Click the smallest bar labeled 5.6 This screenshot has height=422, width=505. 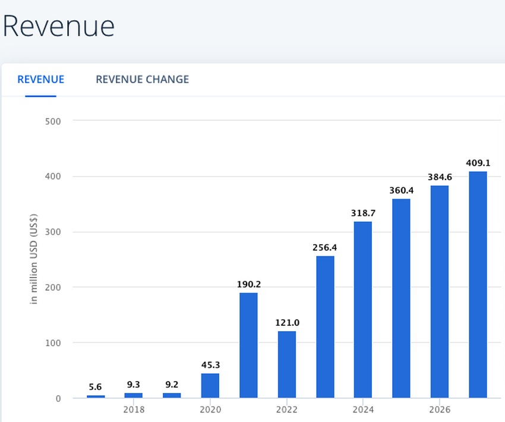point(96,395)
